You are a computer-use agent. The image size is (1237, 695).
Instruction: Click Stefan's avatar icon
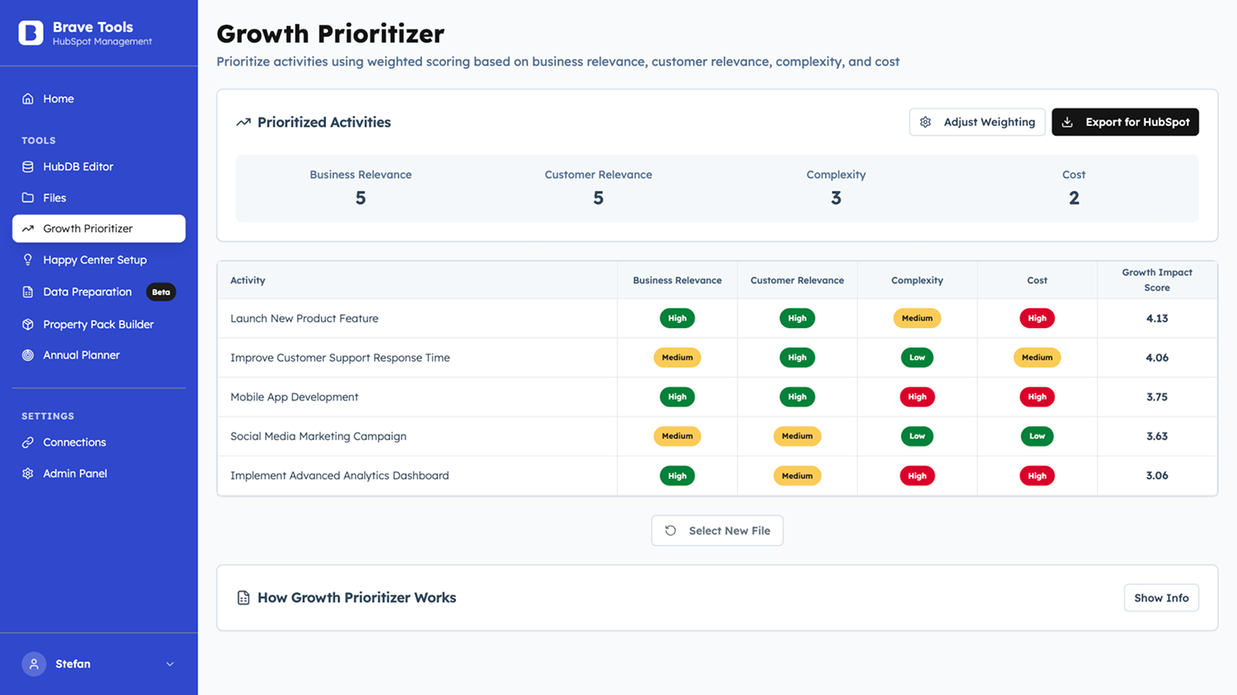[33, 663]
